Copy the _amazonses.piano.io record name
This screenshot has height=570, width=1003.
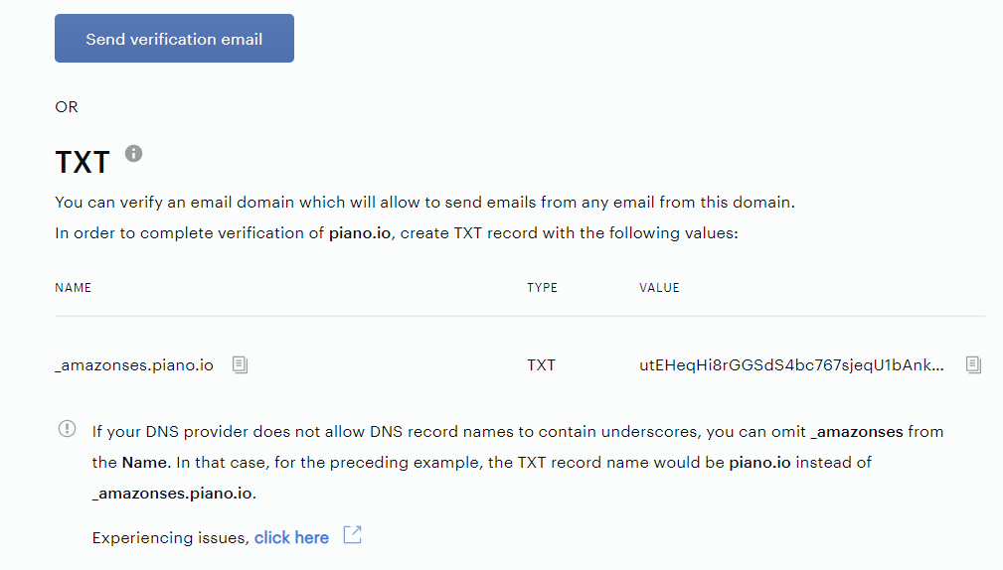click(x=240, y=364)
